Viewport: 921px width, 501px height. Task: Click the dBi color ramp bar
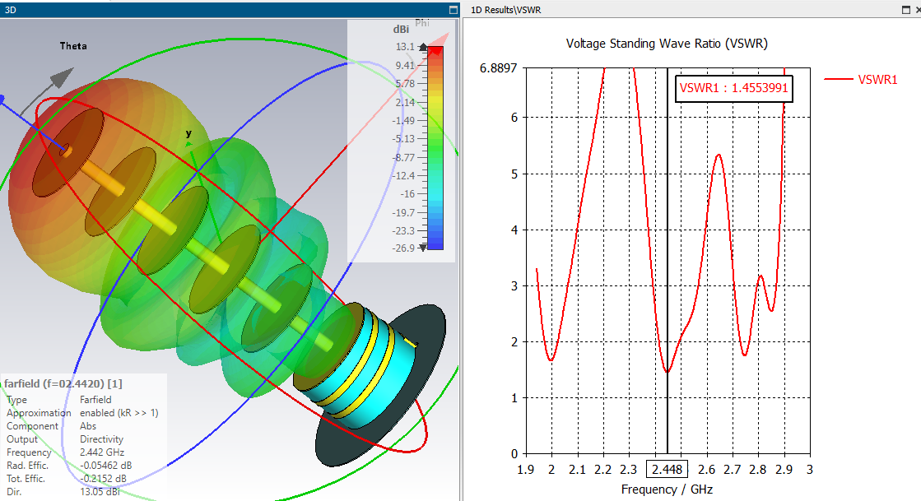(x=435, y=148)
